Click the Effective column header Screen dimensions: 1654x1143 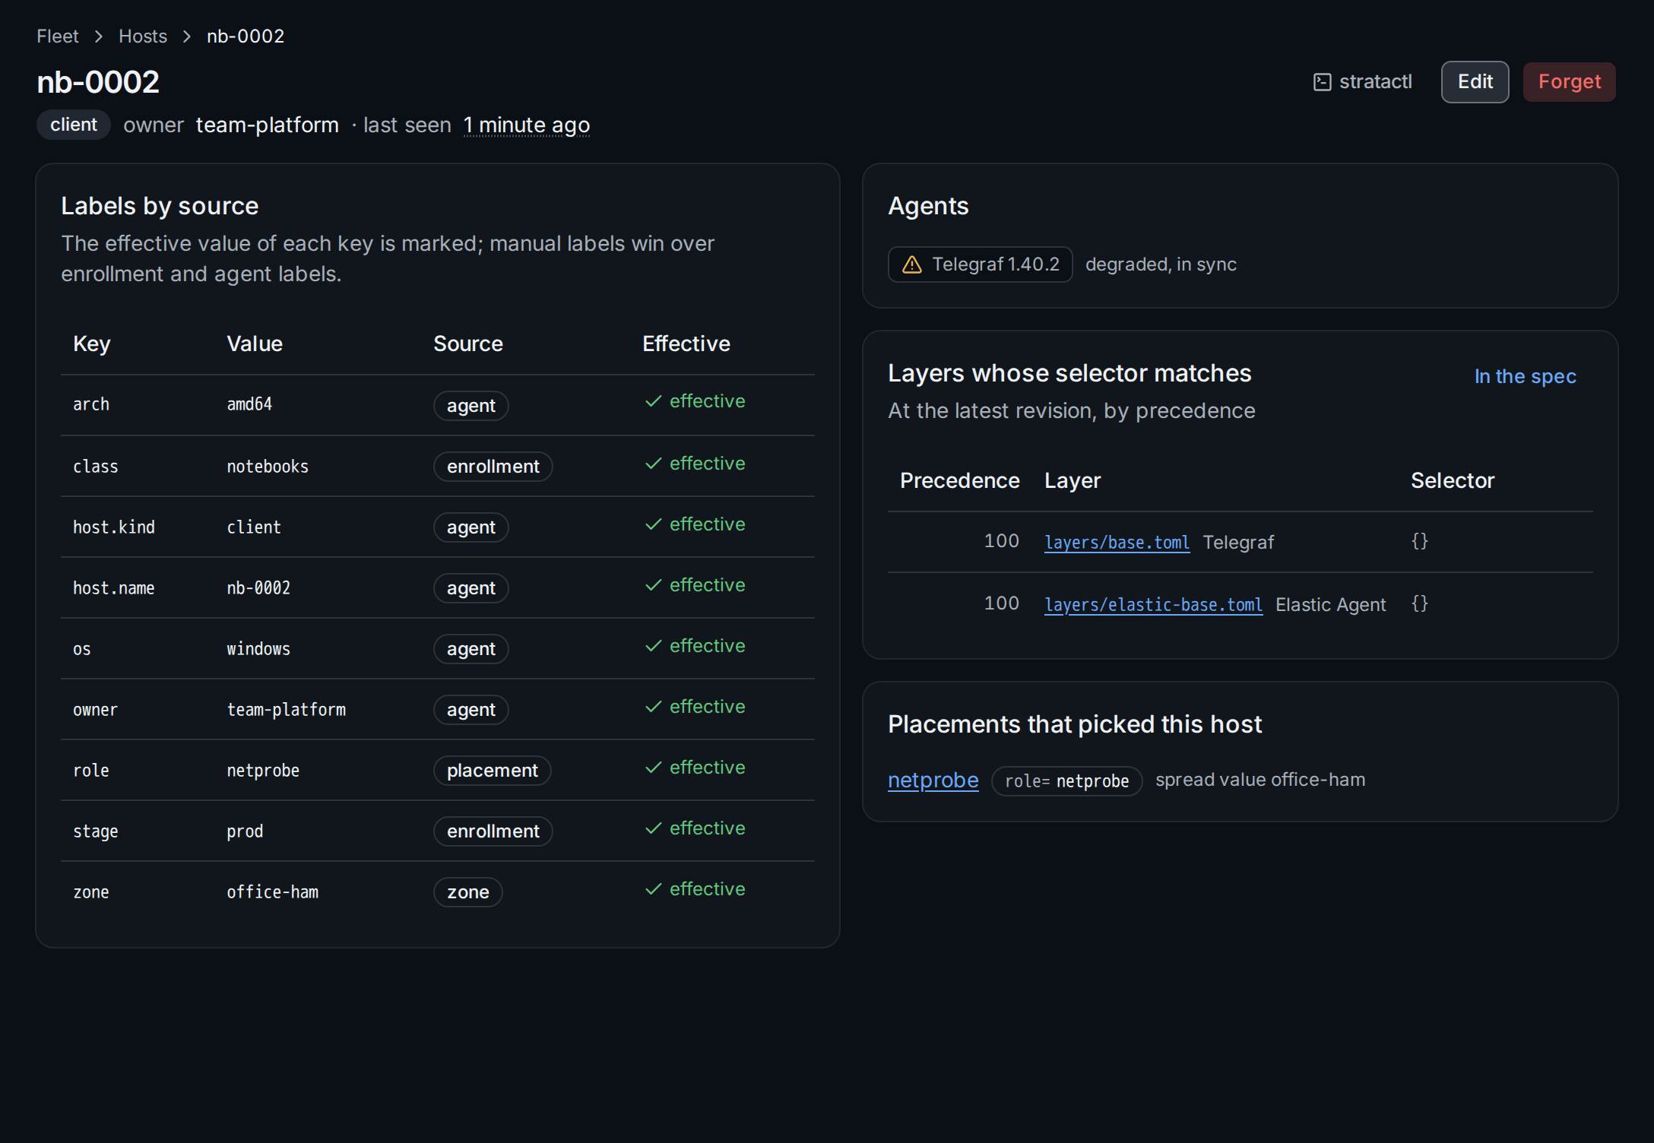(686, 344)
